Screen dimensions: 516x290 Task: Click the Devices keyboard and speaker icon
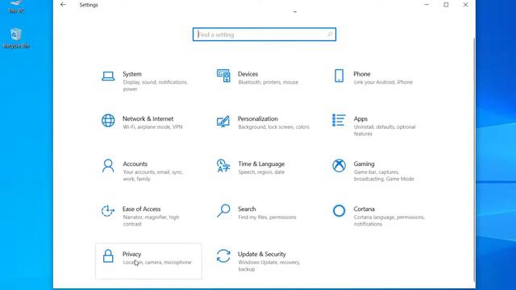pyautogui.click(x=223, y=76)
